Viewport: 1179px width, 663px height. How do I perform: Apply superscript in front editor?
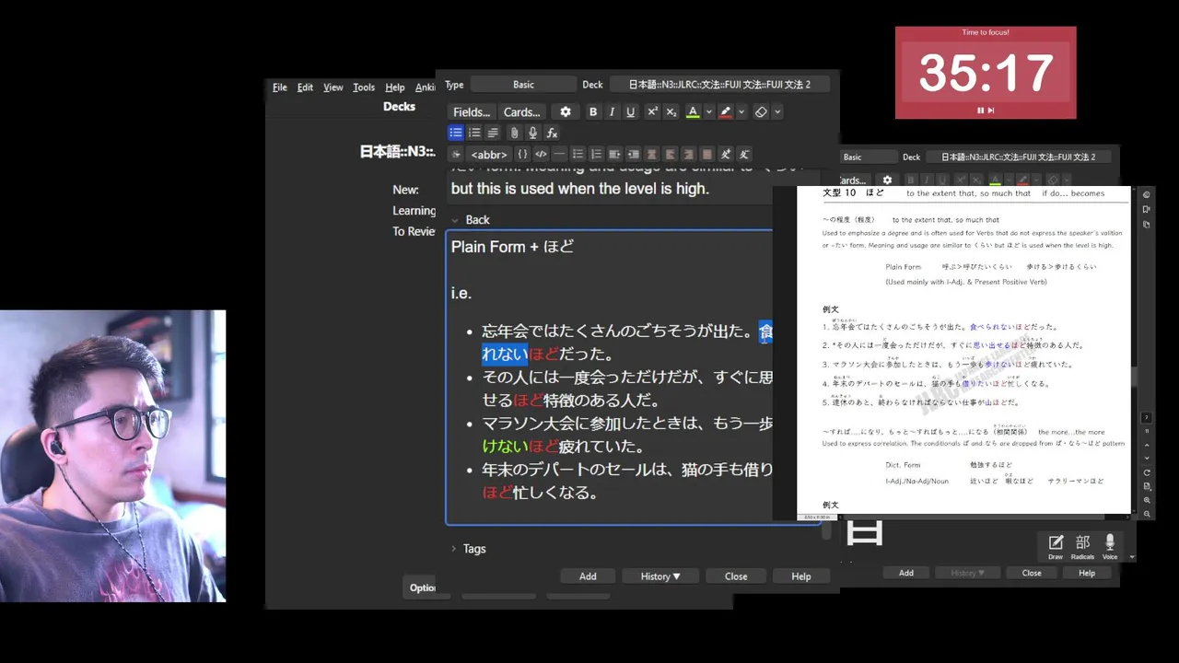point(652,111)
